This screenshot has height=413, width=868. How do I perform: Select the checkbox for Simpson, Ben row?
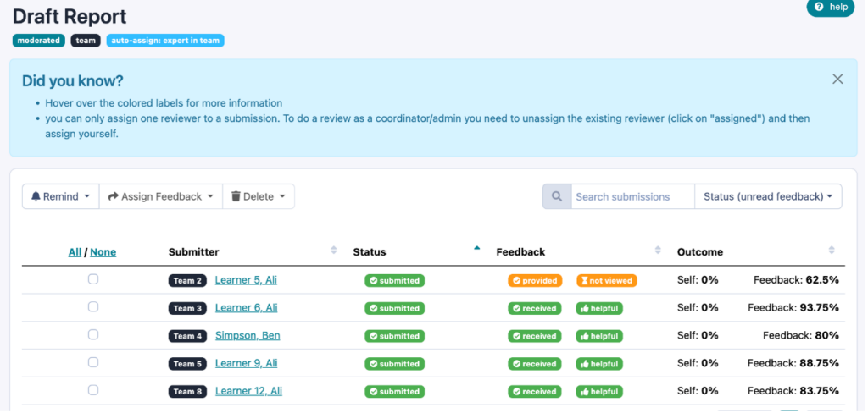[93, 334]
